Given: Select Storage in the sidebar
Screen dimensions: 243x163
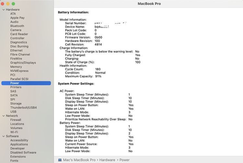Looking at the screenshot, I should pyautogui.click(x=16, y=103).
